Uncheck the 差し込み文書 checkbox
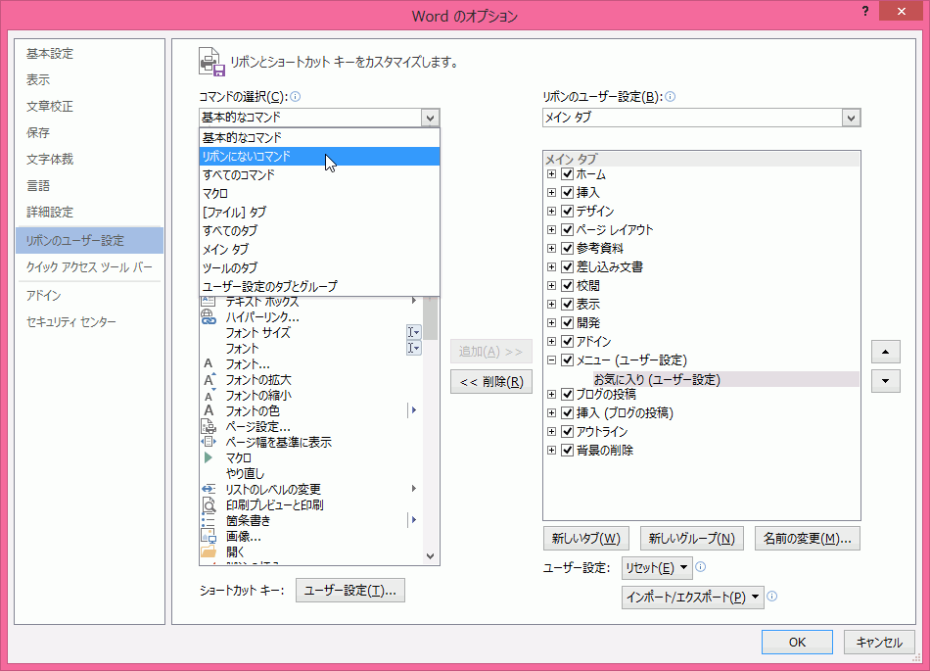The width and height of the screenshot is (930, 671). click(567, 267)
